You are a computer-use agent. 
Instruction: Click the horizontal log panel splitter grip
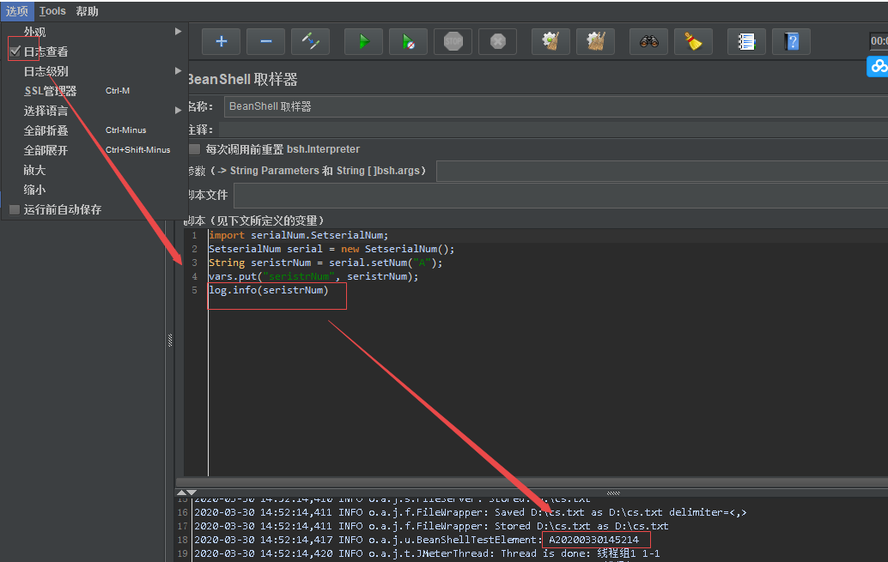613,493
